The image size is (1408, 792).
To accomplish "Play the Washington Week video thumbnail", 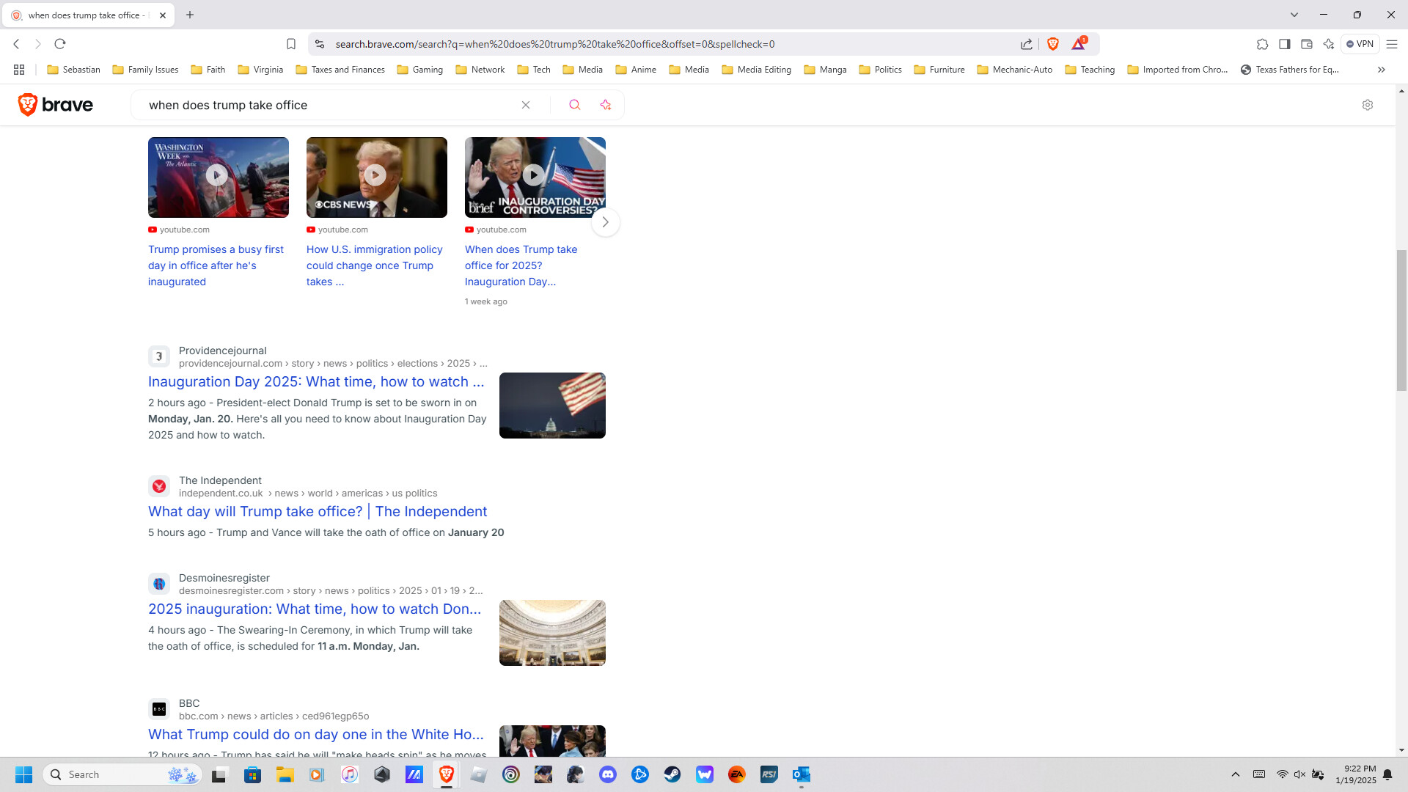I will coord(219,177).
